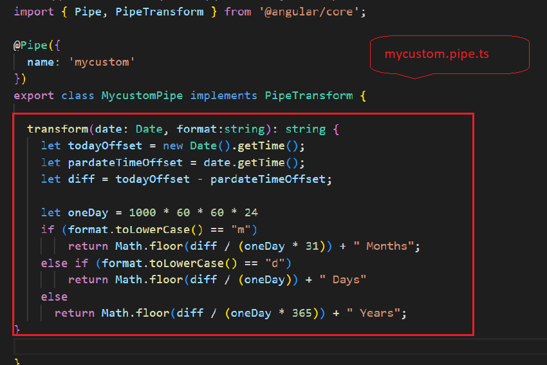This screenshot has width=547, height=365.
Task: Click the @Pipe decorator text
Action: 30,45
